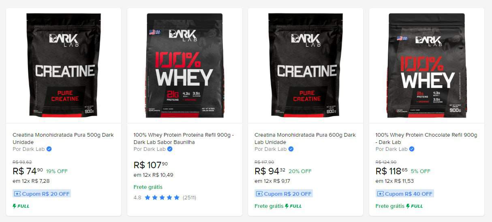492x222 pixels.
Task: Click FULL lightning icon on Creatina 600g card
Action: coord(287,206)
